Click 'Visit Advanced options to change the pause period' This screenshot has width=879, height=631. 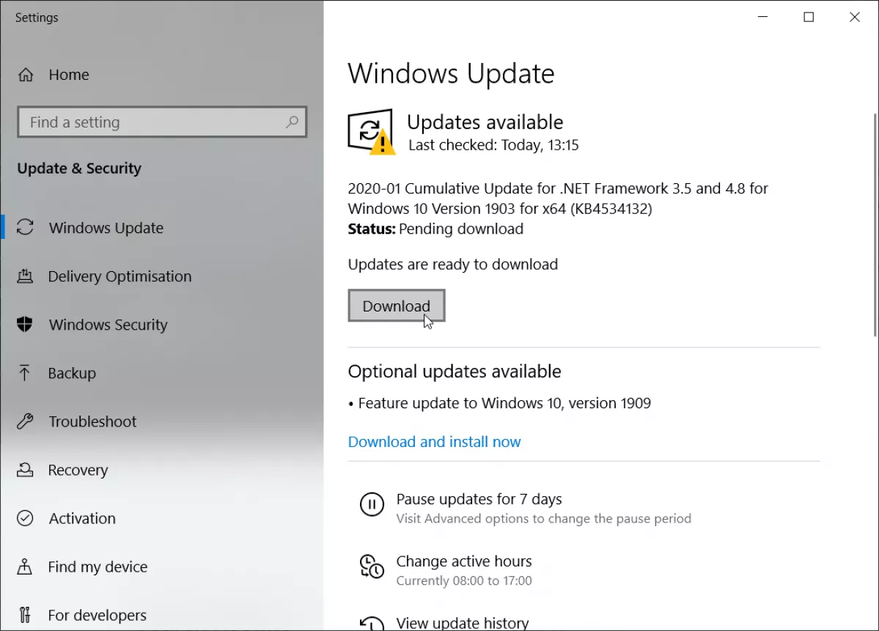544,518
